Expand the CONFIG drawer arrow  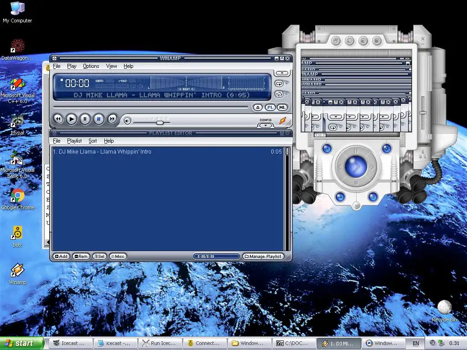tap(265, 125)
